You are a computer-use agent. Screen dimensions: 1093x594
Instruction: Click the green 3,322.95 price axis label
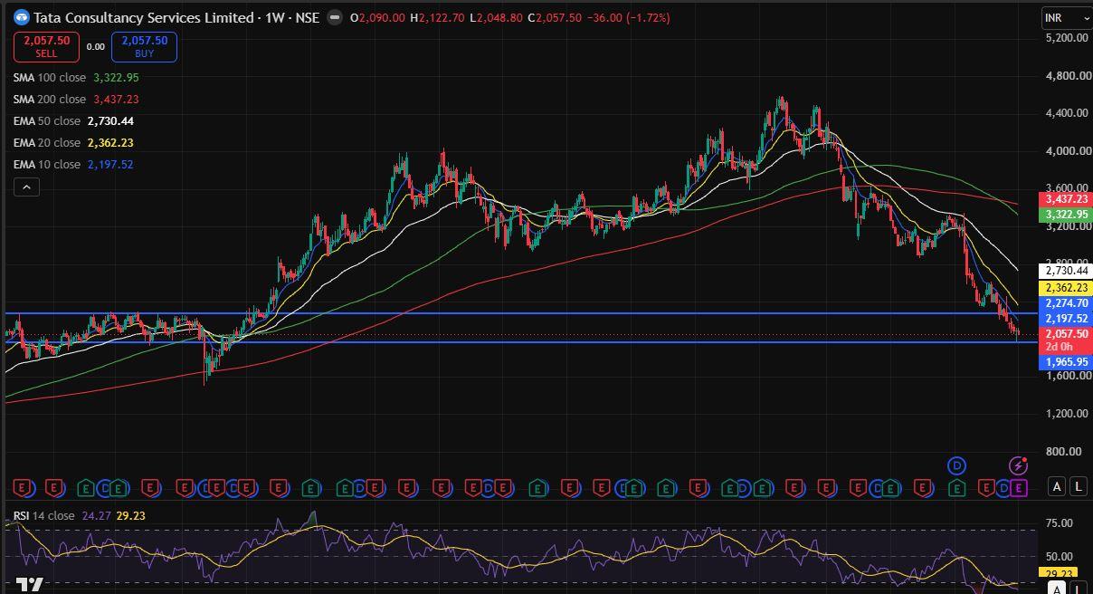(x=1067, y=215)
